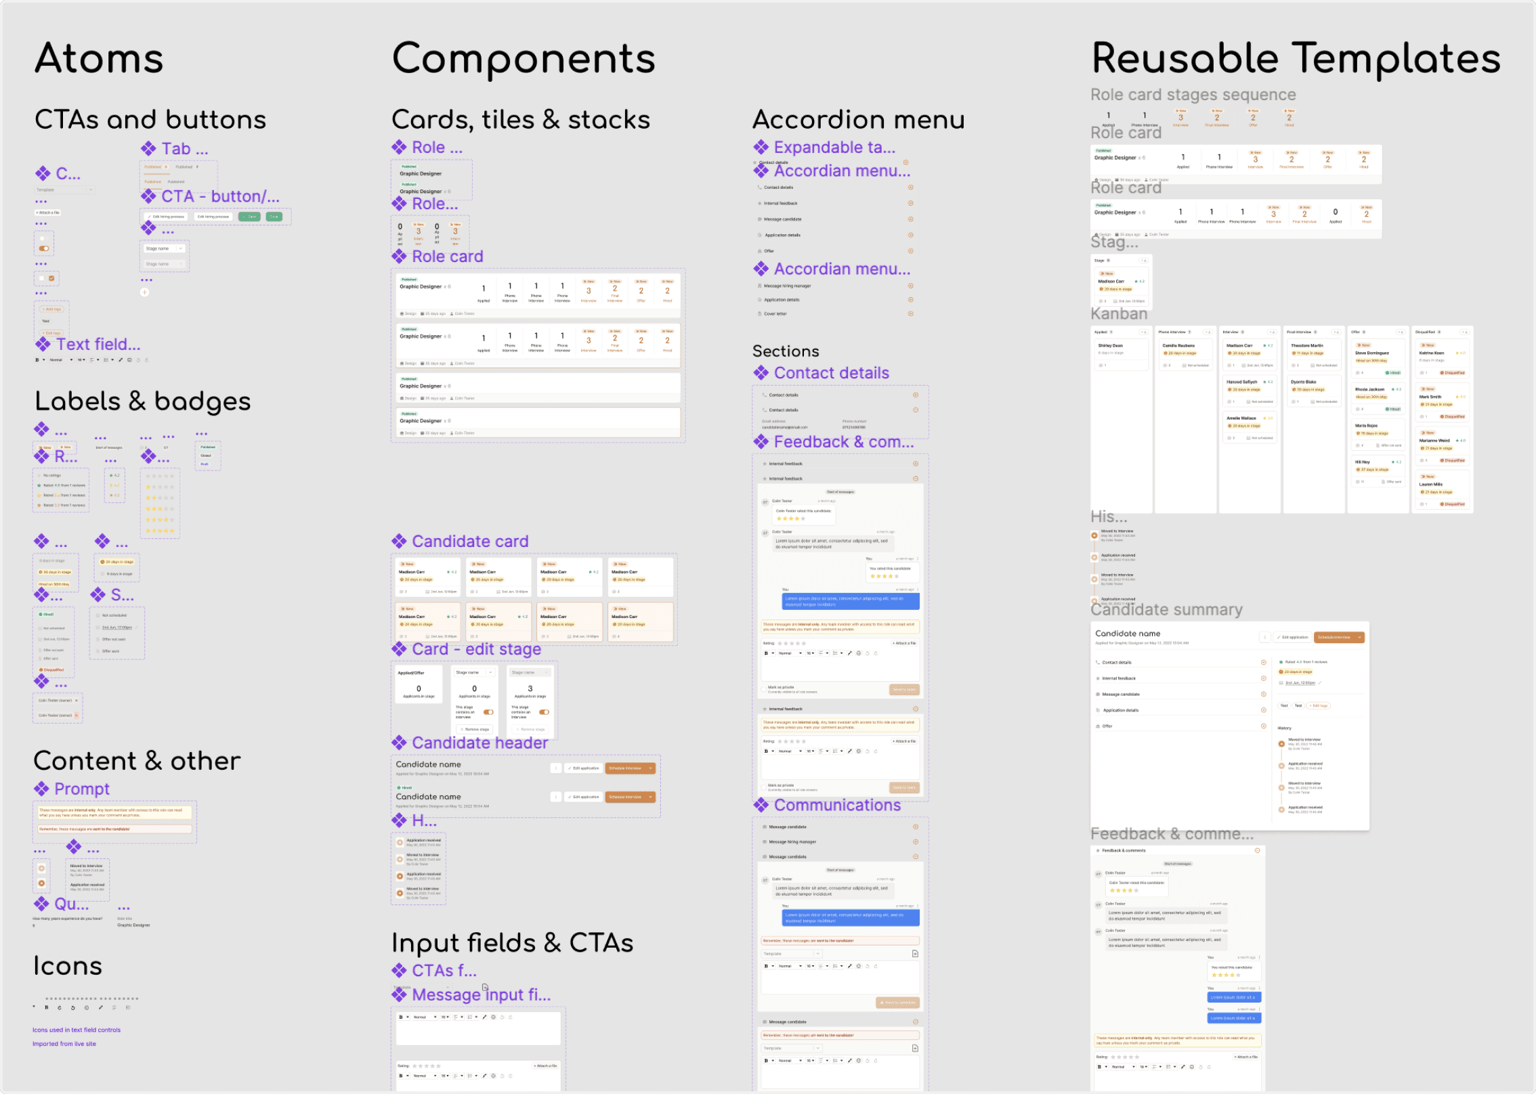Switch the orange toggle switch off
This screenshot has width=1536, height=1094.
tap(44, 248)
